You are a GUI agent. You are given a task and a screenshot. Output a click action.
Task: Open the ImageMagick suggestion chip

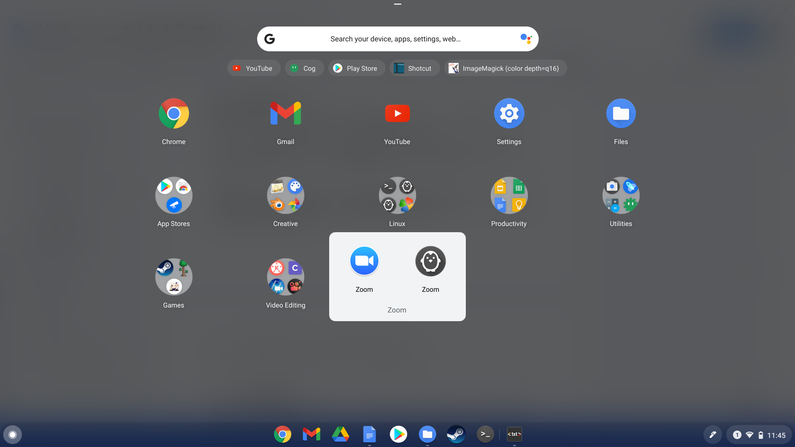[x=506, y=68]
